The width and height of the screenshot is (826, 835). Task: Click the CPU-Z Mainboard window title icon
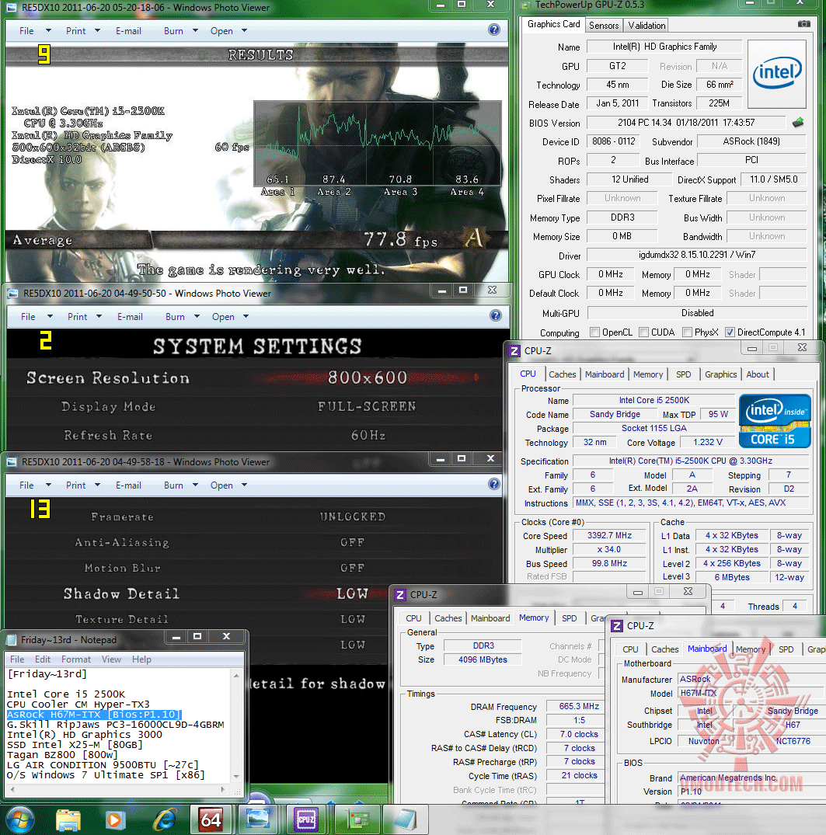click(x=617, y=626)
